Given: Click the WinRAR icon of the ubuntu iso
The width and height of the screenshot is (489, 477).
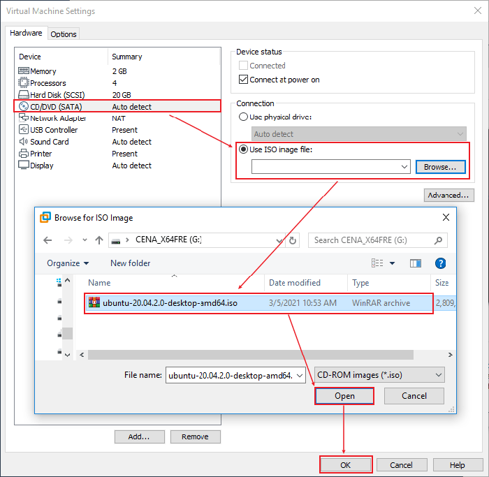Looking at the screenshot, I should pyautogui.click(x=94, y=302).
